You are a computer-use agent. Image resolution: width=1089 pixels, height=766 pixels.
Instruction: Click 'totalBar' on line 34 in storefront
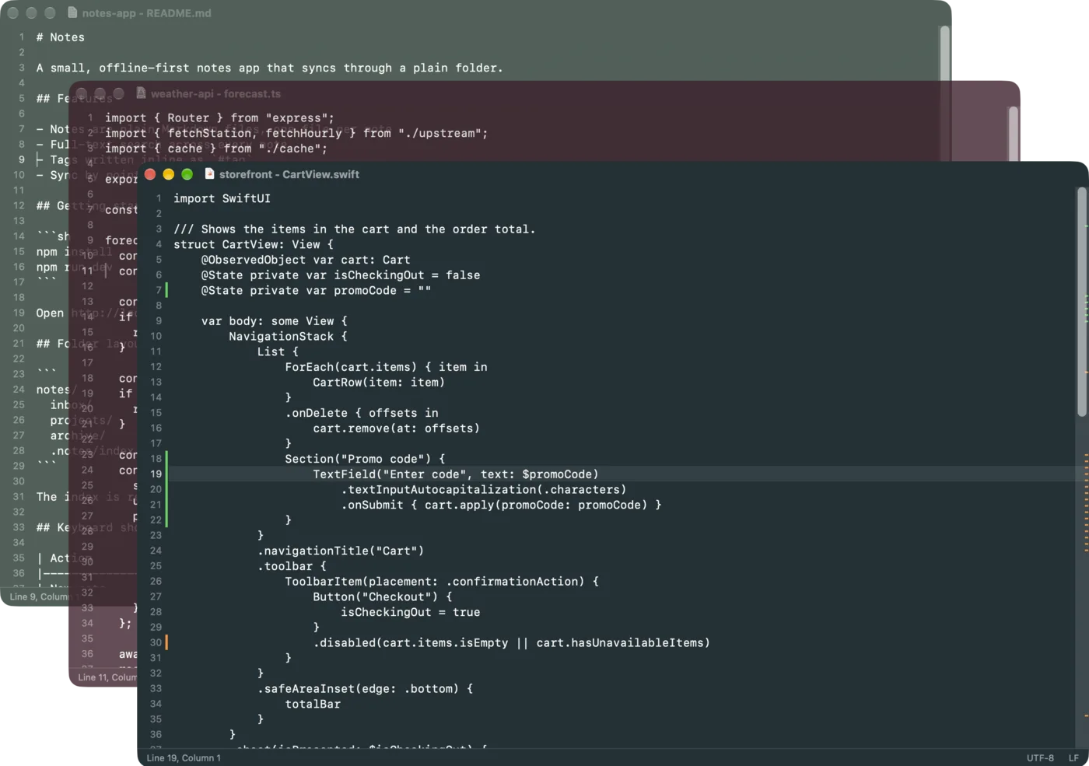[x=313, y=704]
